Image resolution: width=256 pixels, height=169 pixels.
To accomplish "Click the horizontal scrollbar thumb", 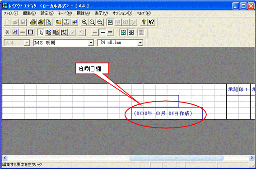I will click(x=177, y=158).
